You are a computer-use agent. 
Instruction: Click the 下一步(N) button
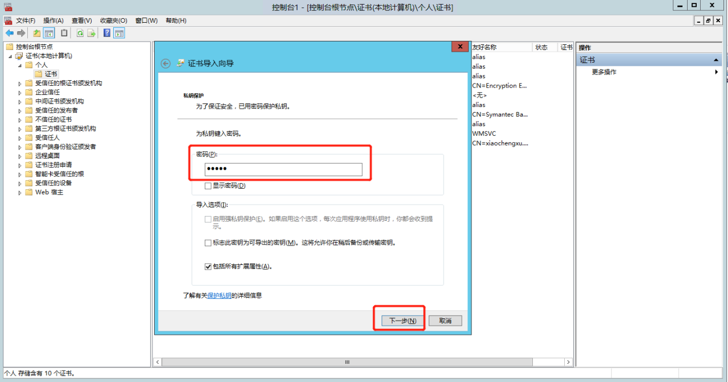tap(403, 321)
